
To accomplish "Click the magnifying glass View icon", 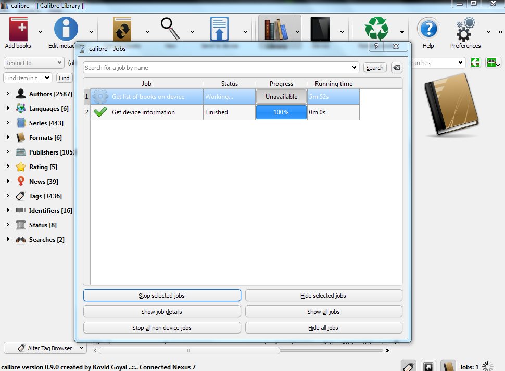I will coord(170,29).
